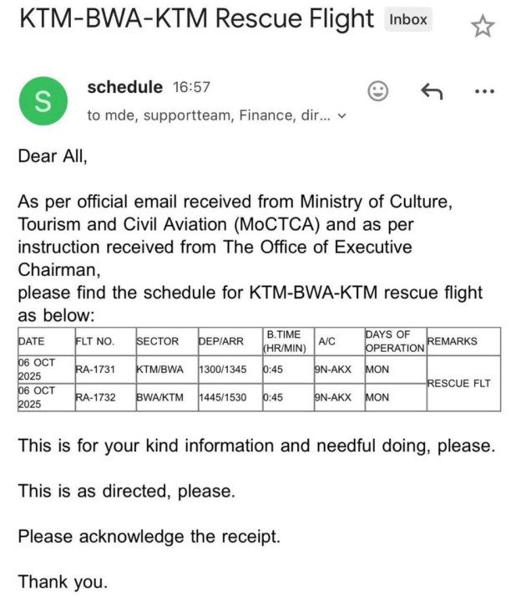Star this rescue flight email
Screen dimensions: 511x602
[482, 27]
